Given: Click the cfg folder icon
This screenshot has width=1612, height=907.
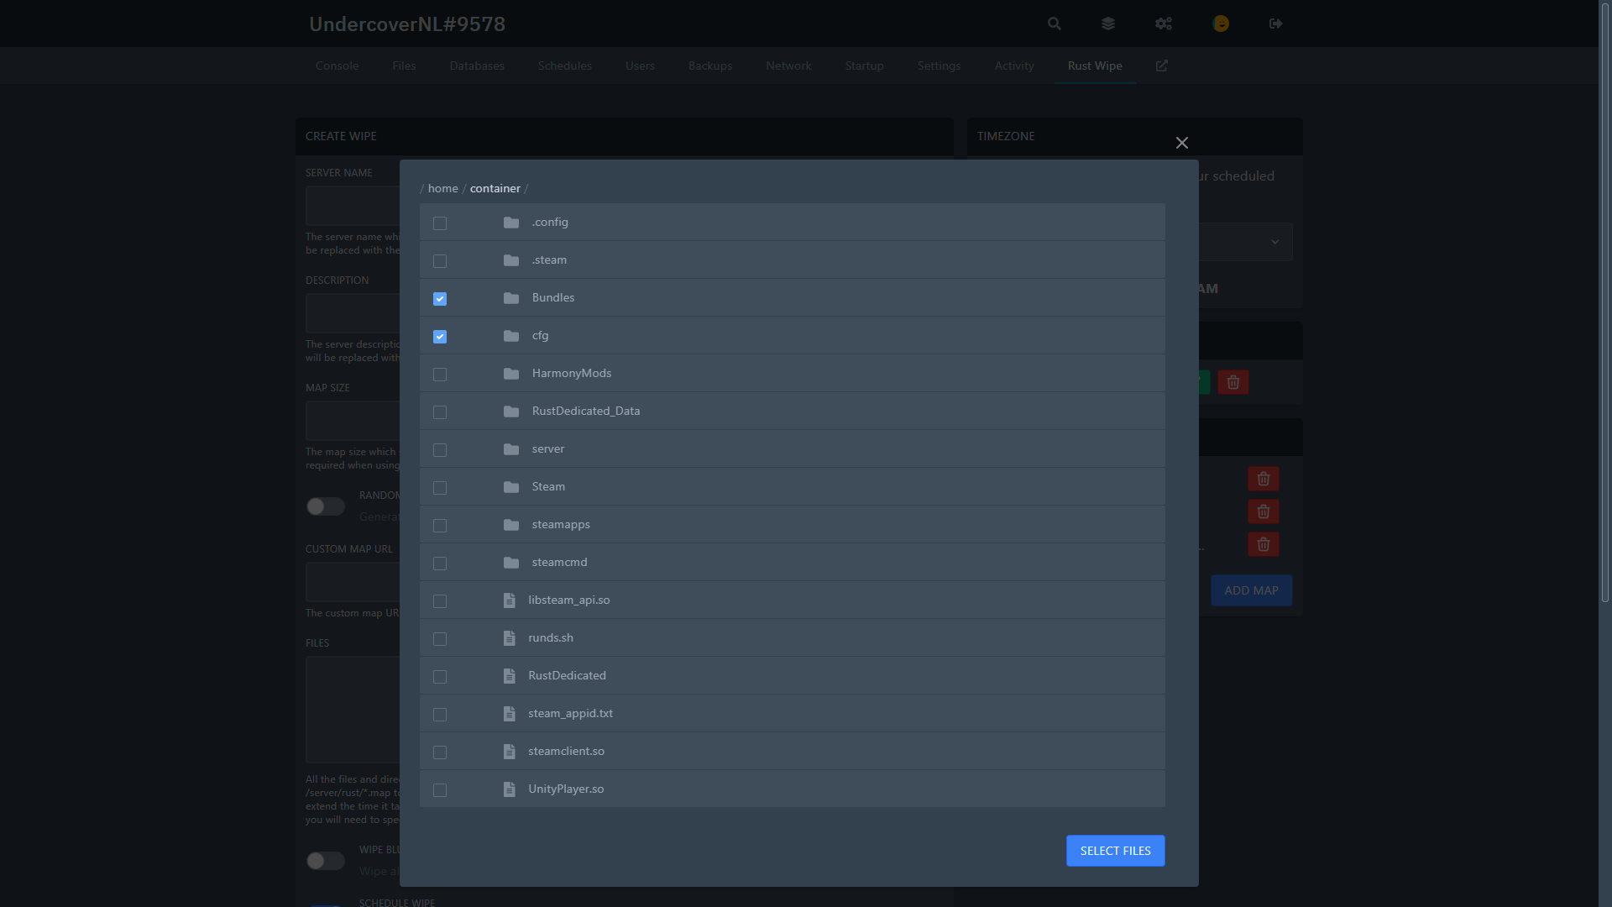Looking at the screenshot, I should (x=511, y=336).
